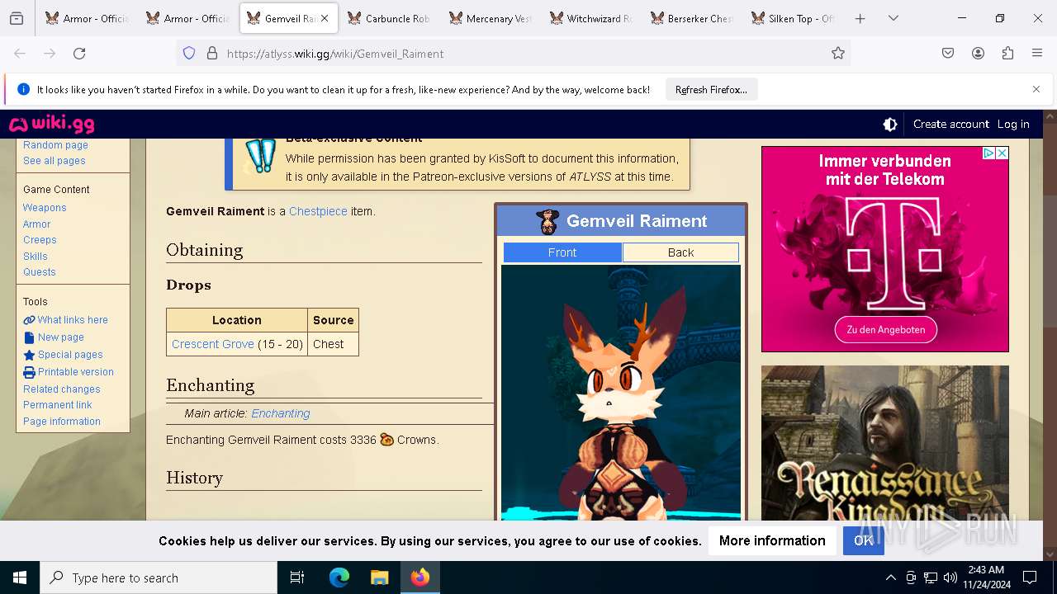Open Related changes link
Screen dimensions: 1057x594
pos(62,389)
